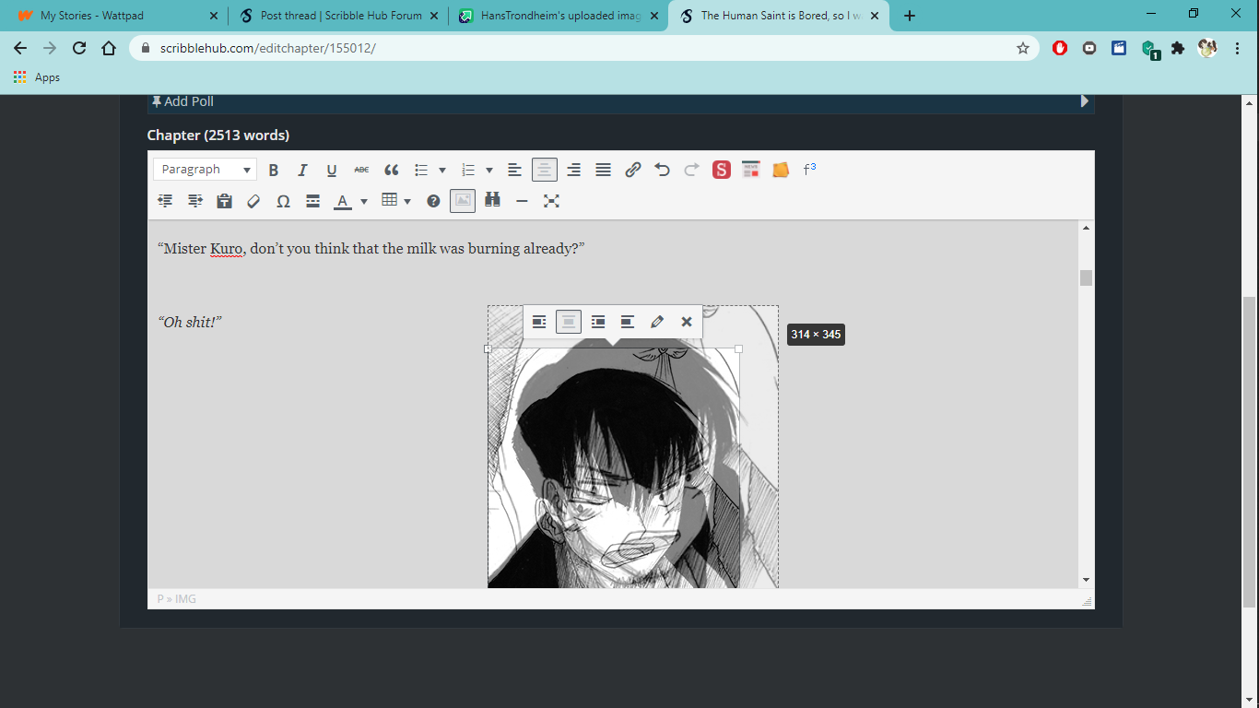Undo the last edit
The image size is (1259, 708).
click(662, 170)
